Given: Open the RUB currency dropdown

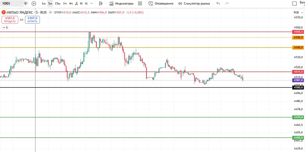Looking at the screenshot, I should tap(298, 12).
